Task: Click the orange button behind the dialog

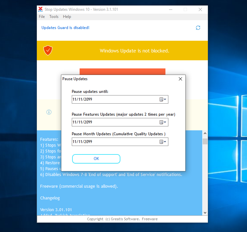Action: [122, 72]
